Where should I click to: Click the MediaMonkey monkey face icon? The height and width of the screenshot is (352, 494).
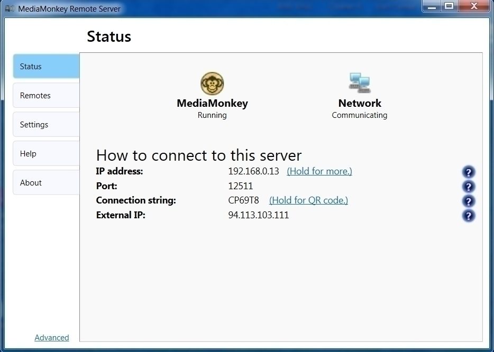tap(212, 84)
